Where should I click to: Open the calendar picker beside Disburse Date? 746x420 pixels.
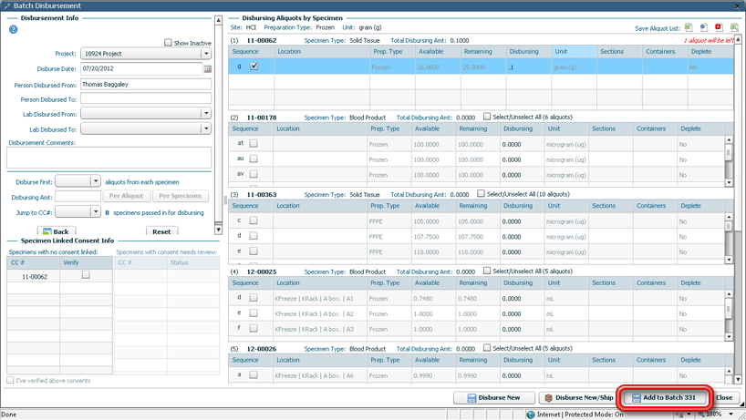coord(207,69)
